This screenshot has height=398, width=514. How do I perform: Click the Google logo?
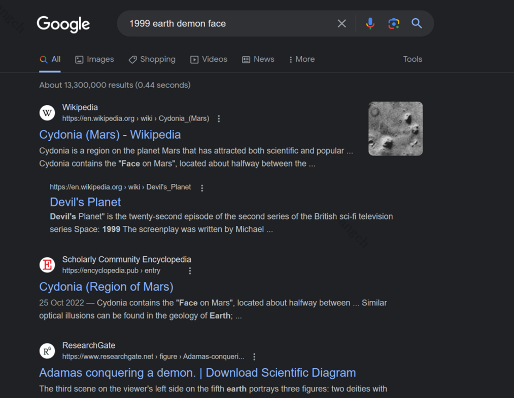[x=63, y=24]
